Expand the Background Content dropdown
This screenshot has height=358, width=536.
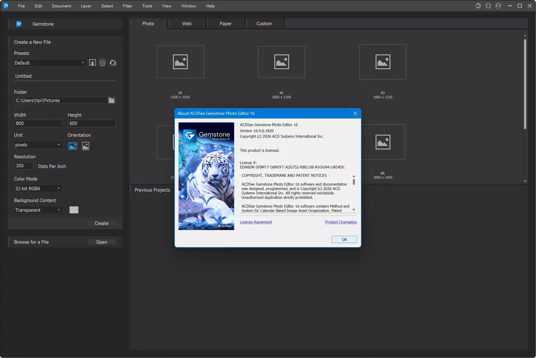38,210
